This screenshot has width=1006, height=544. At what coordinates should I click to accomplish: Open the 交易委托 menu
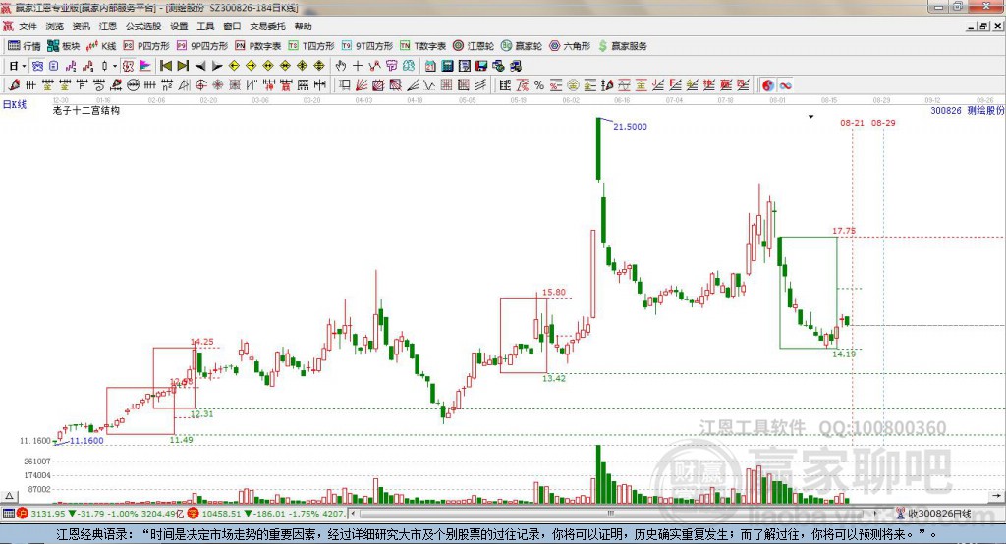coord(267,27)
